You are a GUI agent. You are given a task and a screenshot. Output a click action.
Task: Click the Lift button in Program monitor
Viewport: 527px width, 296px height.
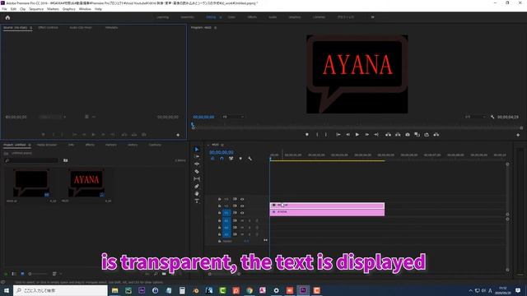pyautogui.click(x=388, y=135)
